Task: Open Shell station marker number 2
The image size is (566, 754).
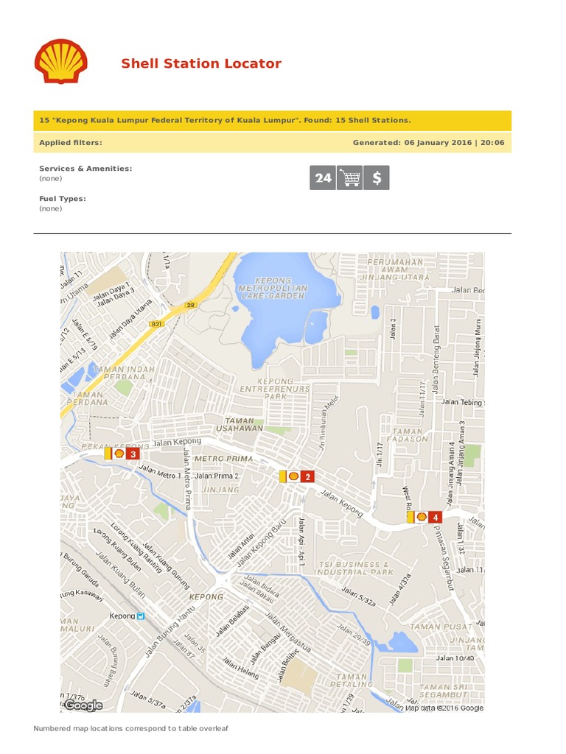Action: pyautogui.click(x=297, y=476)
